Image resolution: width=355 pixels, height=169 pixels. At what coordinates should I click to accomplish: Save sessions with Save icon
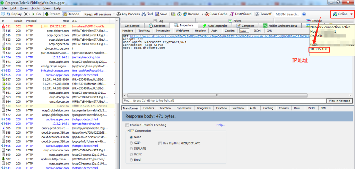point(161,14)
